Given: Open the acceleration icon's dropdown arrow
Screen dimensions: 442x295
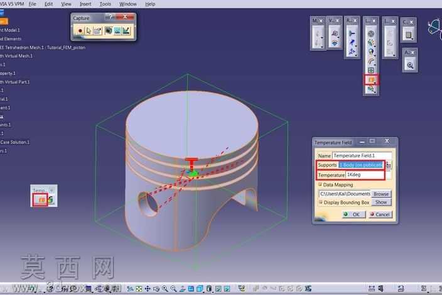Looking at the screenshot, I should (x=375, y=55).
